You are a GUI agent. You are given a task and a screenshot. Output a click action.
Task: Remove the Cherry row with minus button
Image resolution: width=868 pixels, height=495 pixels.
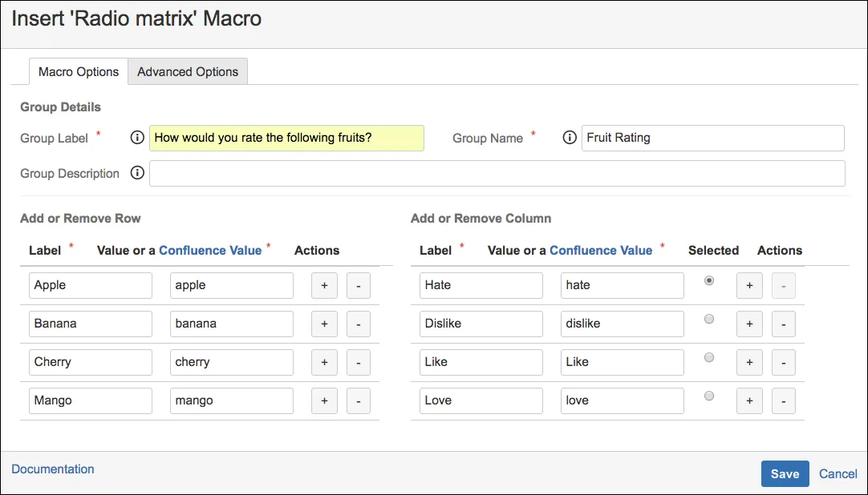[359, 362]
